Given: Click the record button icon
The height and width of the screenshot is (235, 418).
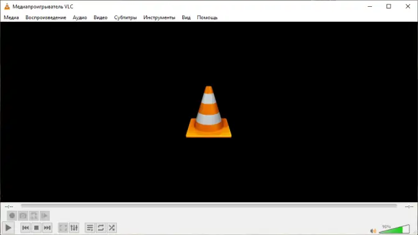Looking at the screenshot, I should pos(12,216).
